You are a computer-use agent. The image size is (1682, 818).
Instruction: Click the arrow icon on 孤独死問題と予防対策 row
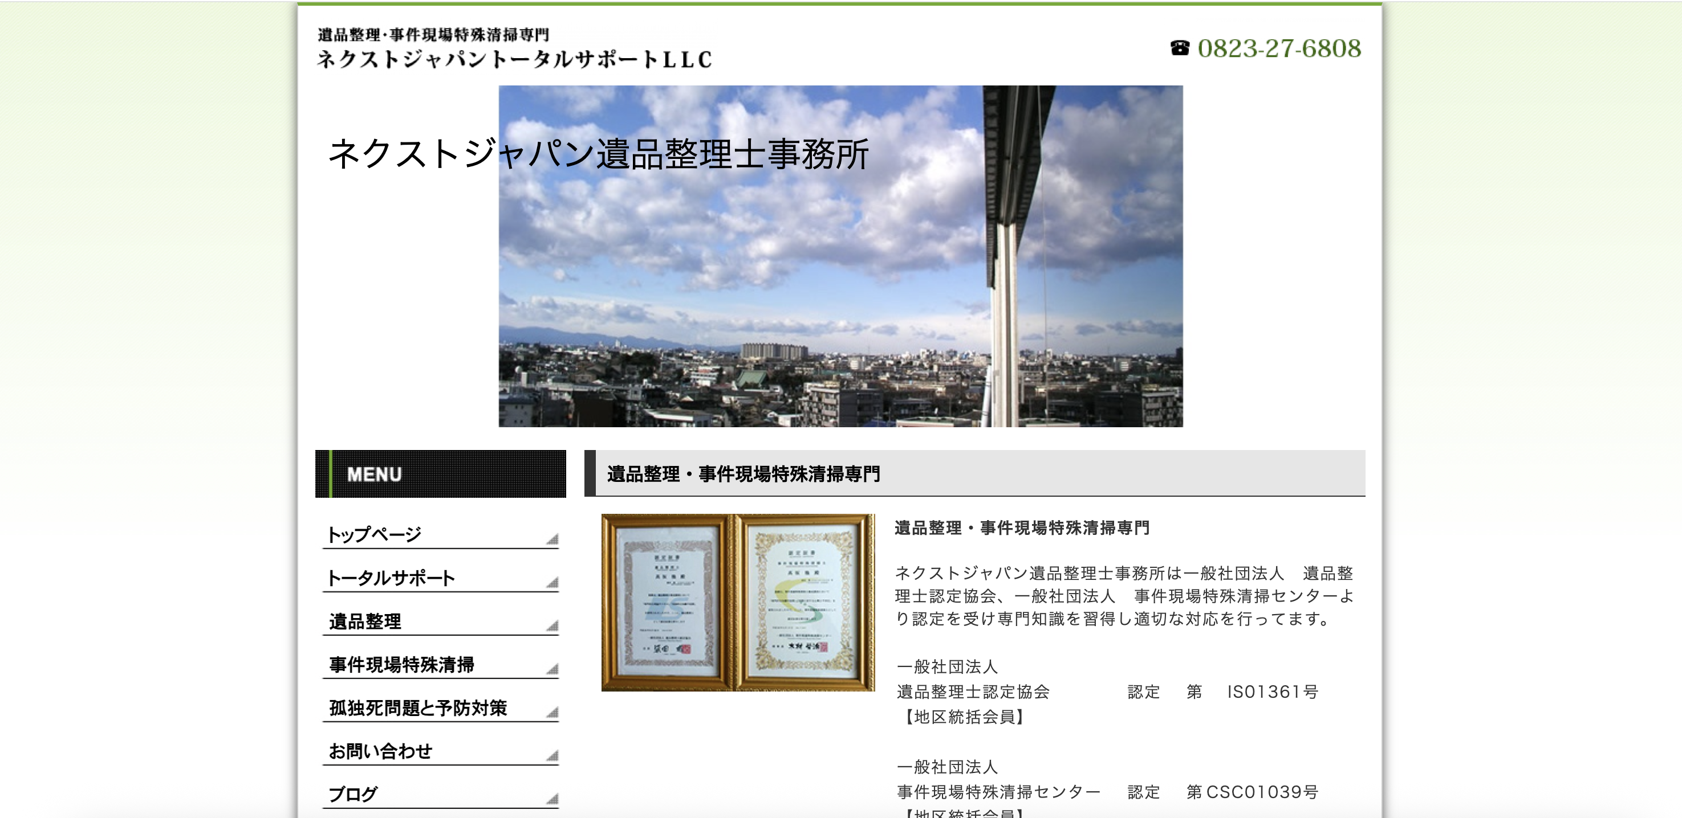552,711
